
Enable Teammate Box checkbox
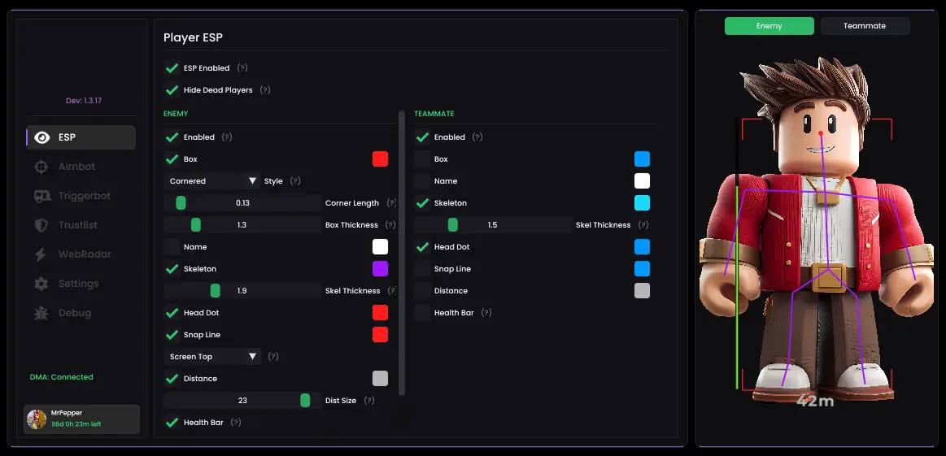tap(422, 159)
